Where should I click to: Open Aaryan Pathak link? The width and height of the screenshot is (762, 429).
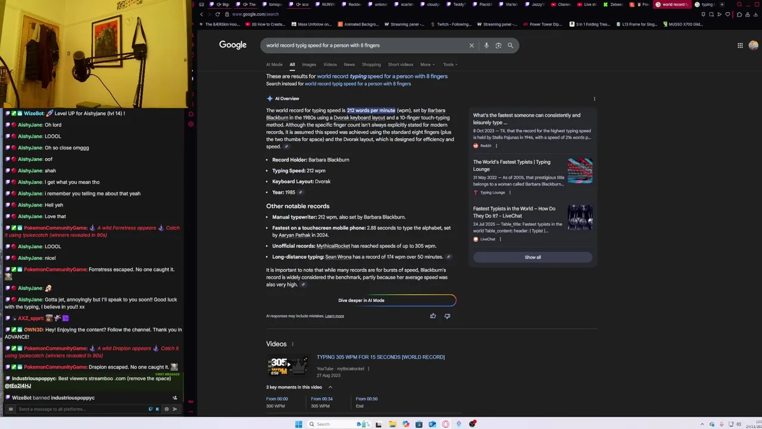click(x=294, y=235)
